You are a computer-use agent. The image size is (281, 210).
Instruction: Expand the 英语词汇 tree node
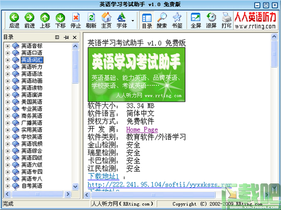(x=7, y=60)
